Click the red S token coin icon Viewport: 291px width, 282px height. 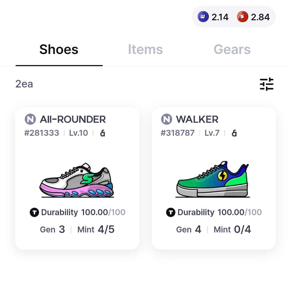click(242, 17)
